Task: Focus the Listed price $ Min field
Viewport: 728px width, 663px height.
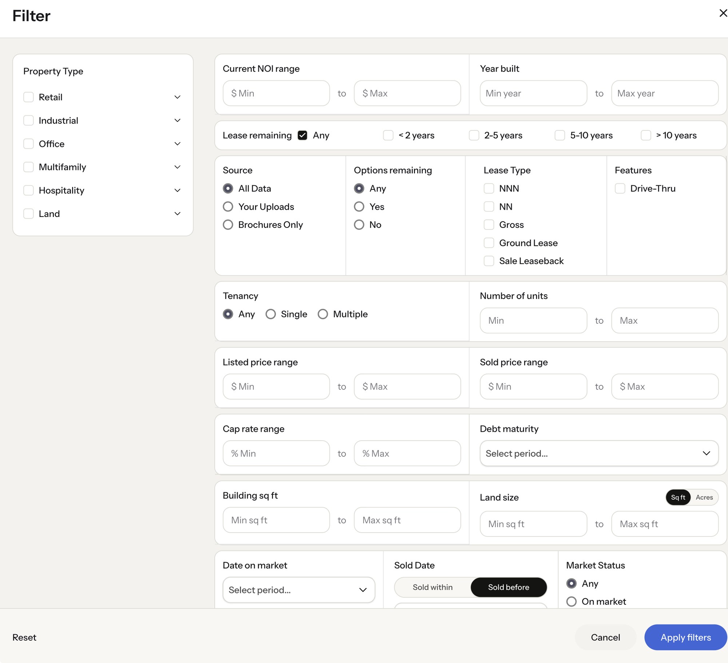Action: (276, 387)
